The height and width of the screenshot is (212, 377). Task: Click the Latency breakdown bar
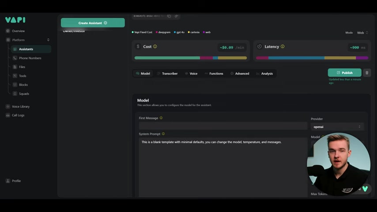tap(312, 58)
